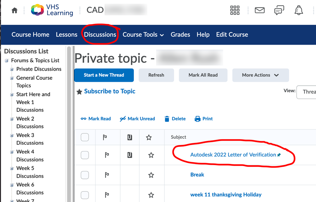Print threads using the printer icon

[197, 118]
